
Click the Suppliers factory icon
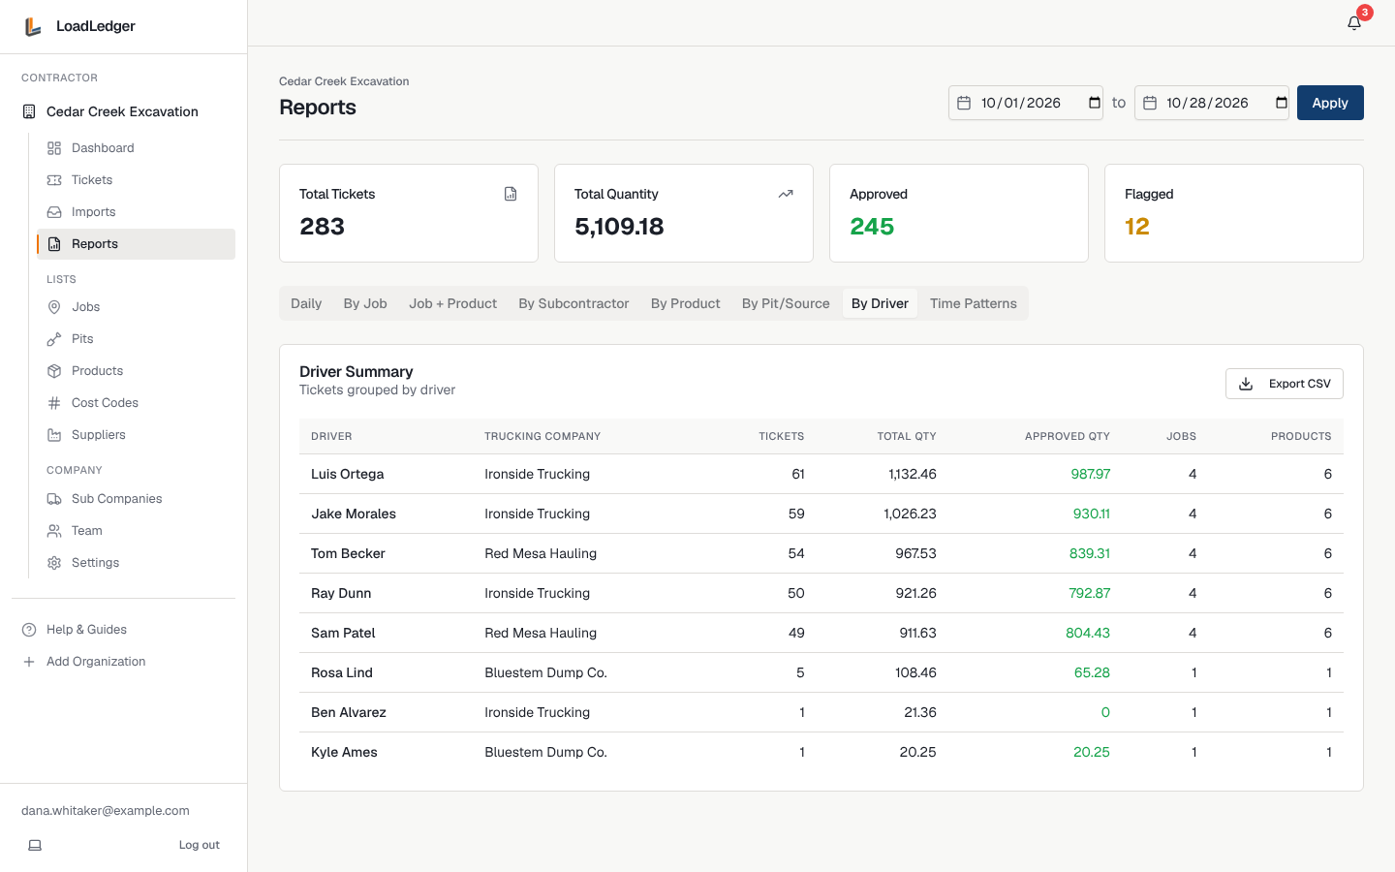point(54,435)
